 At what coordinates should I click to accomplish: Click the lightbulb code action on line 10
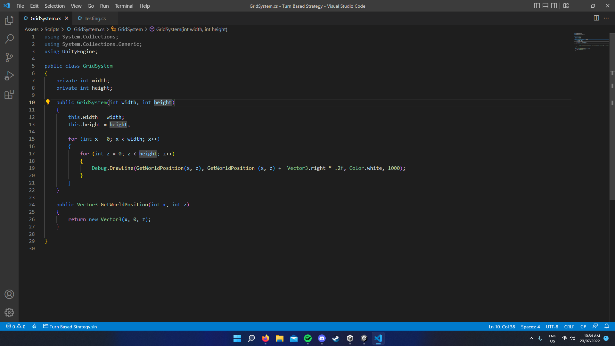pyautogui.click(x=48, y=102)
